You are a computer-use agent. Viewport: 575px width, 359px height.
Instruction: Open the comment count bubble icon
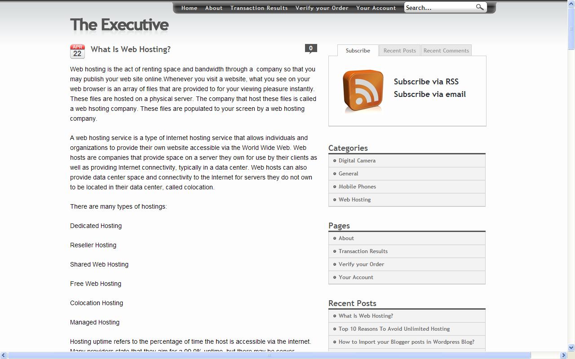[311, 49]
